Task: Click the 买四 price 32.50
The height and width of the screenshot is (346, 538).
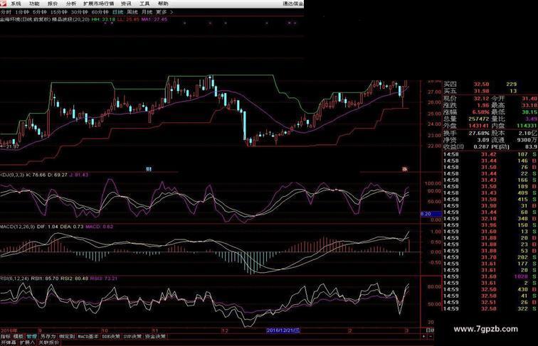Action: point(481,84)
